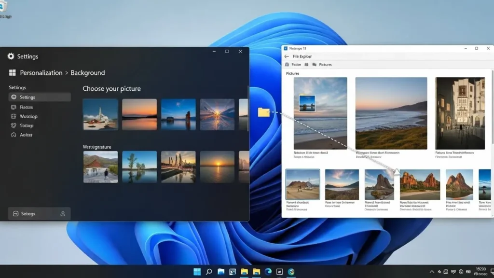Select the Settings gear icon in sidebar

point(14,97)
